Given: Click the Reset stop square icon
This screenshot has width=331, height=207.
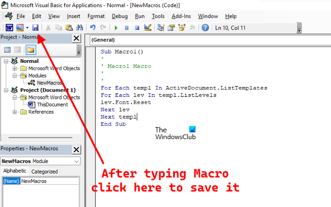Looking at the screenshot, I should [137, 27].
